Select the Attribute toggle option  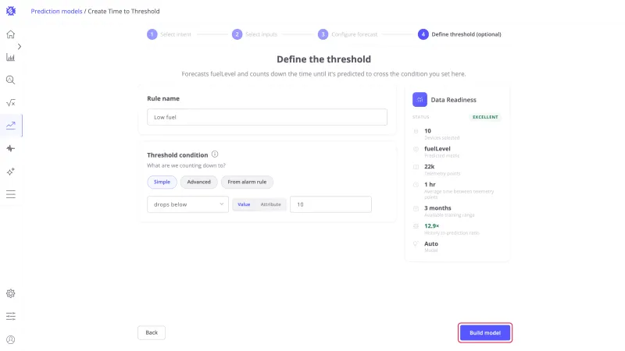[270, 204]
